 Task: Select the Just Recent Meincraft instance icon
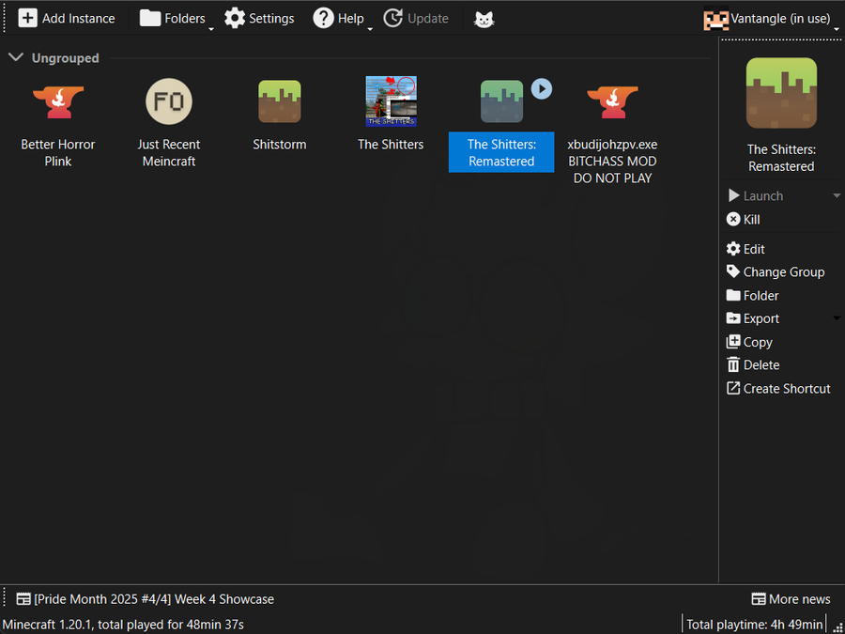coord(169,101)
